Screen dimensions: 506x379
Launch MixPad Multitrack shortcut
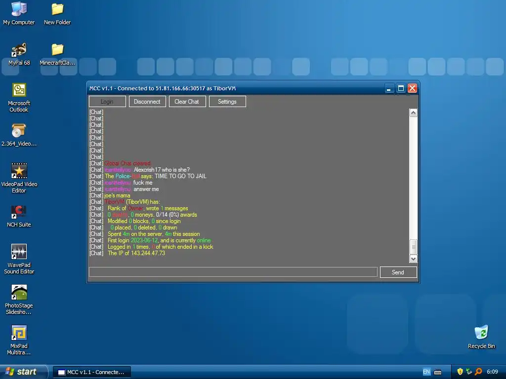19,341
